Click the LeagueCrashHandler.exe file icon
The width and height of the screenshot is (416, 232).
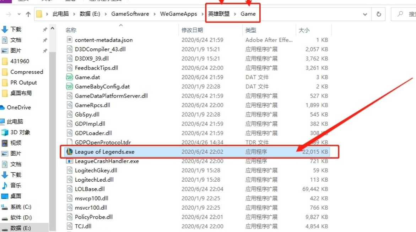tap(70, 161)
